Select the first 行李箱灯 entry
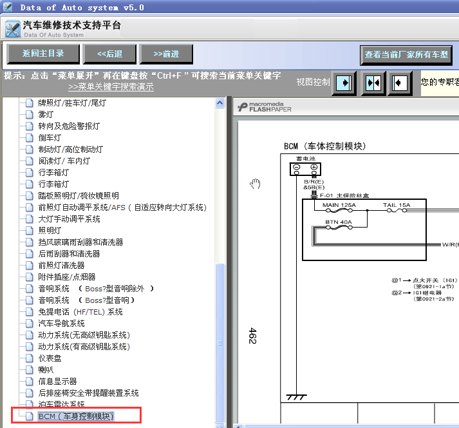459x428 pixels. point(53,173)
